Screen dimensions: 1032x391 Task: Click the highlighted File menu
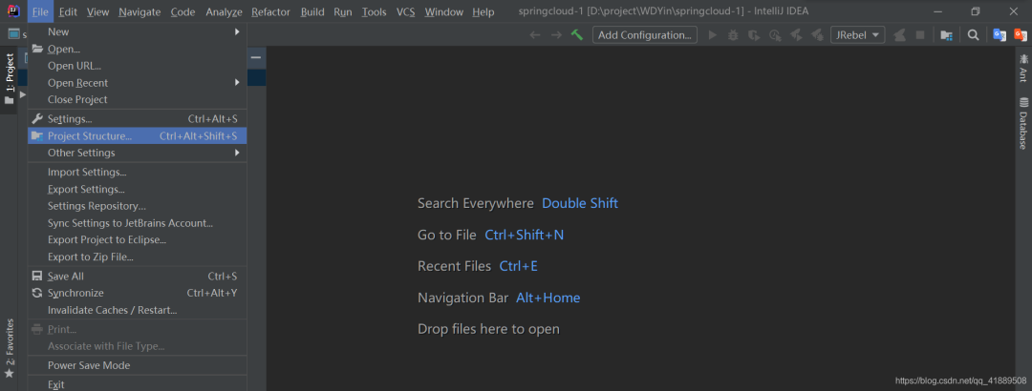[40, 11]
